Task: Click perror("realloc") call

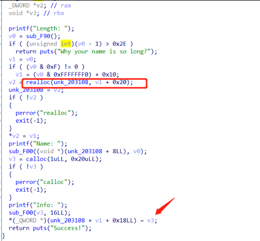Action: [47, 113]
